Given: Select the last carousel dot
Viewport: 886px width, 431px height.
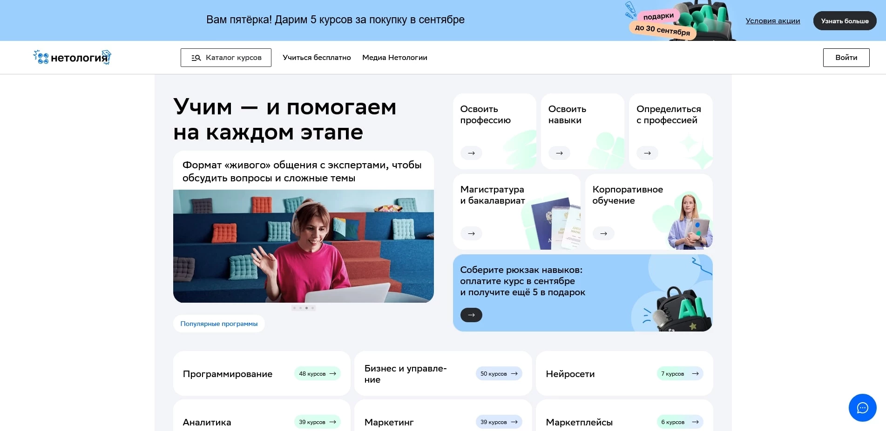Looking at the screenshot, I should [313, 307].
